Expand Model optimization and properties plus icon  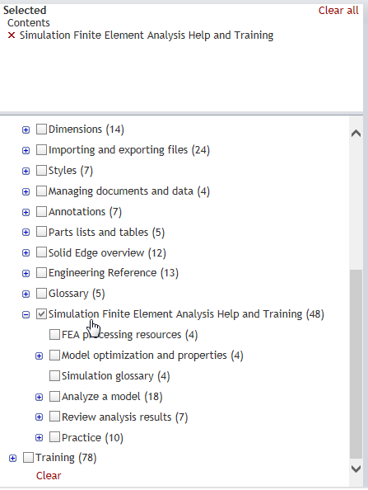click(x=39, y=356)
